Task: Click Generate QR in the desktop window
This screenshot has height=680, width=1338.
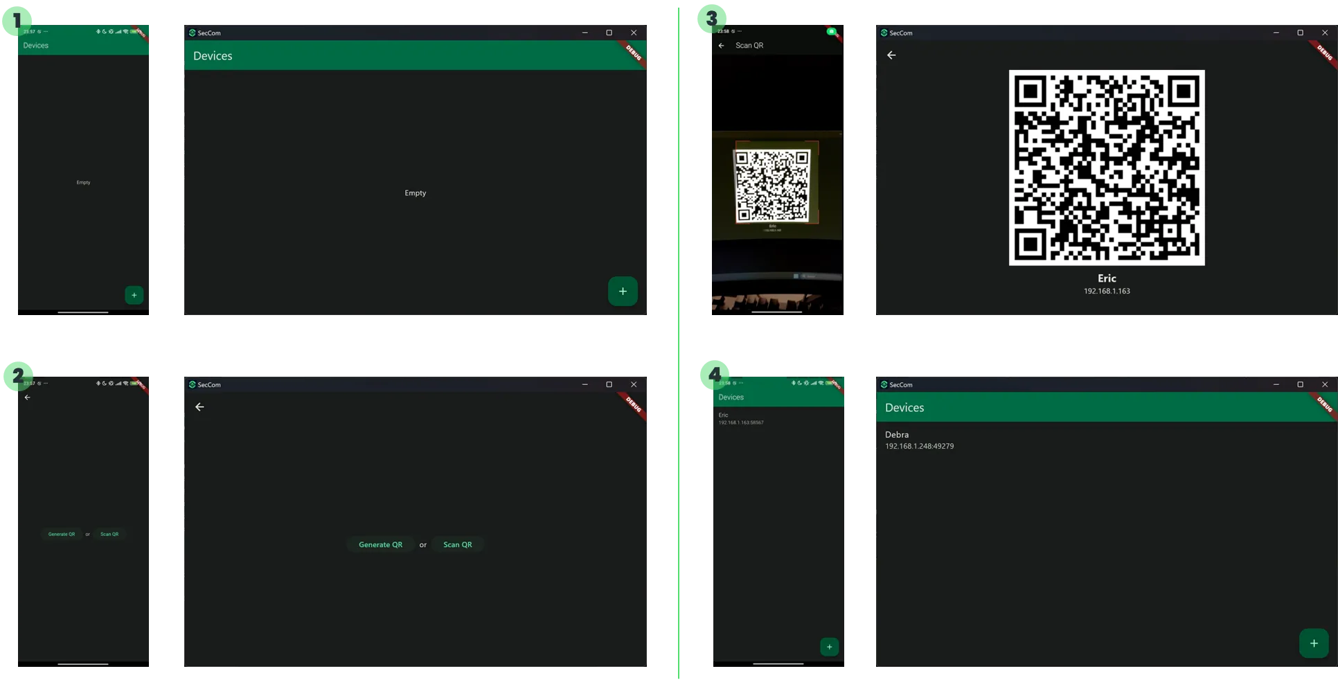Action: [380, 545]
